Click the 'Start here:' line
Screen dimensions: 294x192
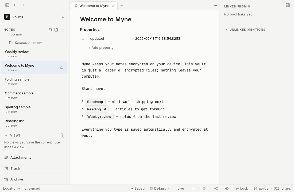click(93, 89)
